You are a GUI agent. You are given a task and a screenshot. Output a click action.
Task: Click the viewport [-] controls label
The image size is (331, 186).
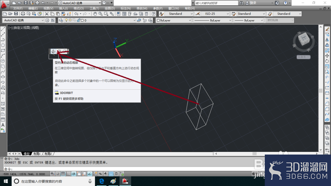[10, 28]
